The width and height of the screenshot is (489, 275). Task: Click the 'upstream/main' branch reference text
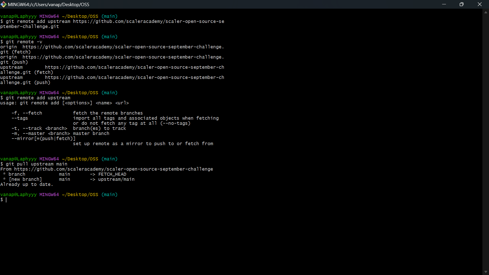click(x=116, y=179)
